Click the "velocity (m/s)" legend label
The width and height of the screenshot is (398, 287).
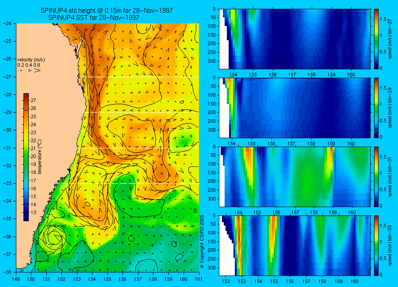coord(31,60)
